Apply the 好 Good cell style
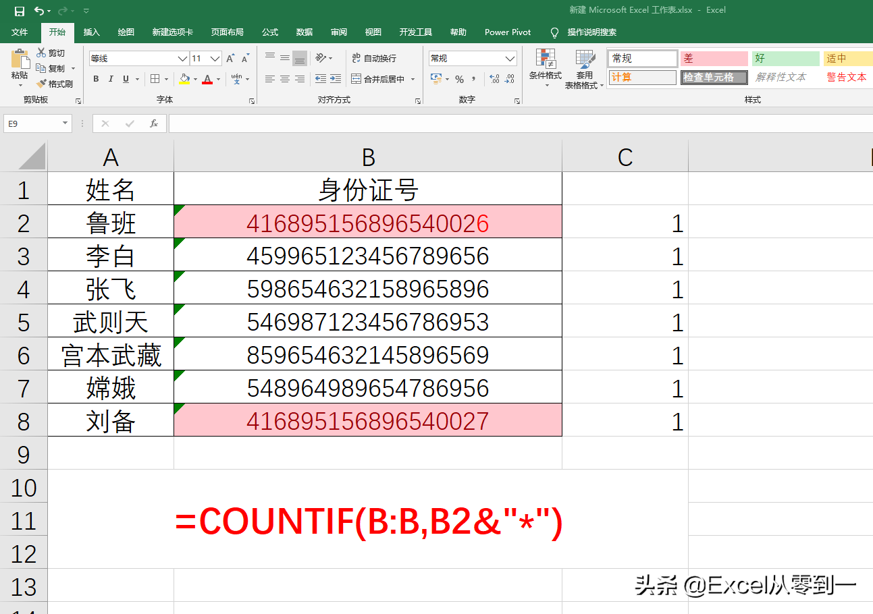This screenshot has width=873, height=614. pos(786,59)
